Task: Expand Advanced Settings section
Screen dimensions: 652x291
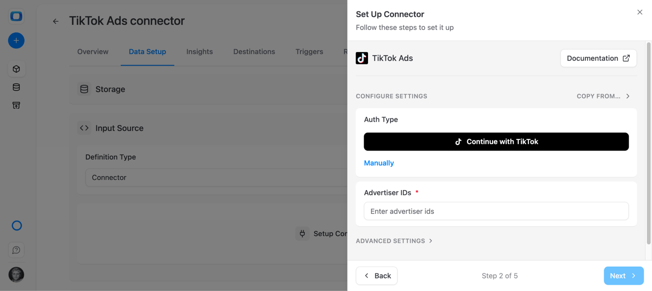Action: (394, 241)
